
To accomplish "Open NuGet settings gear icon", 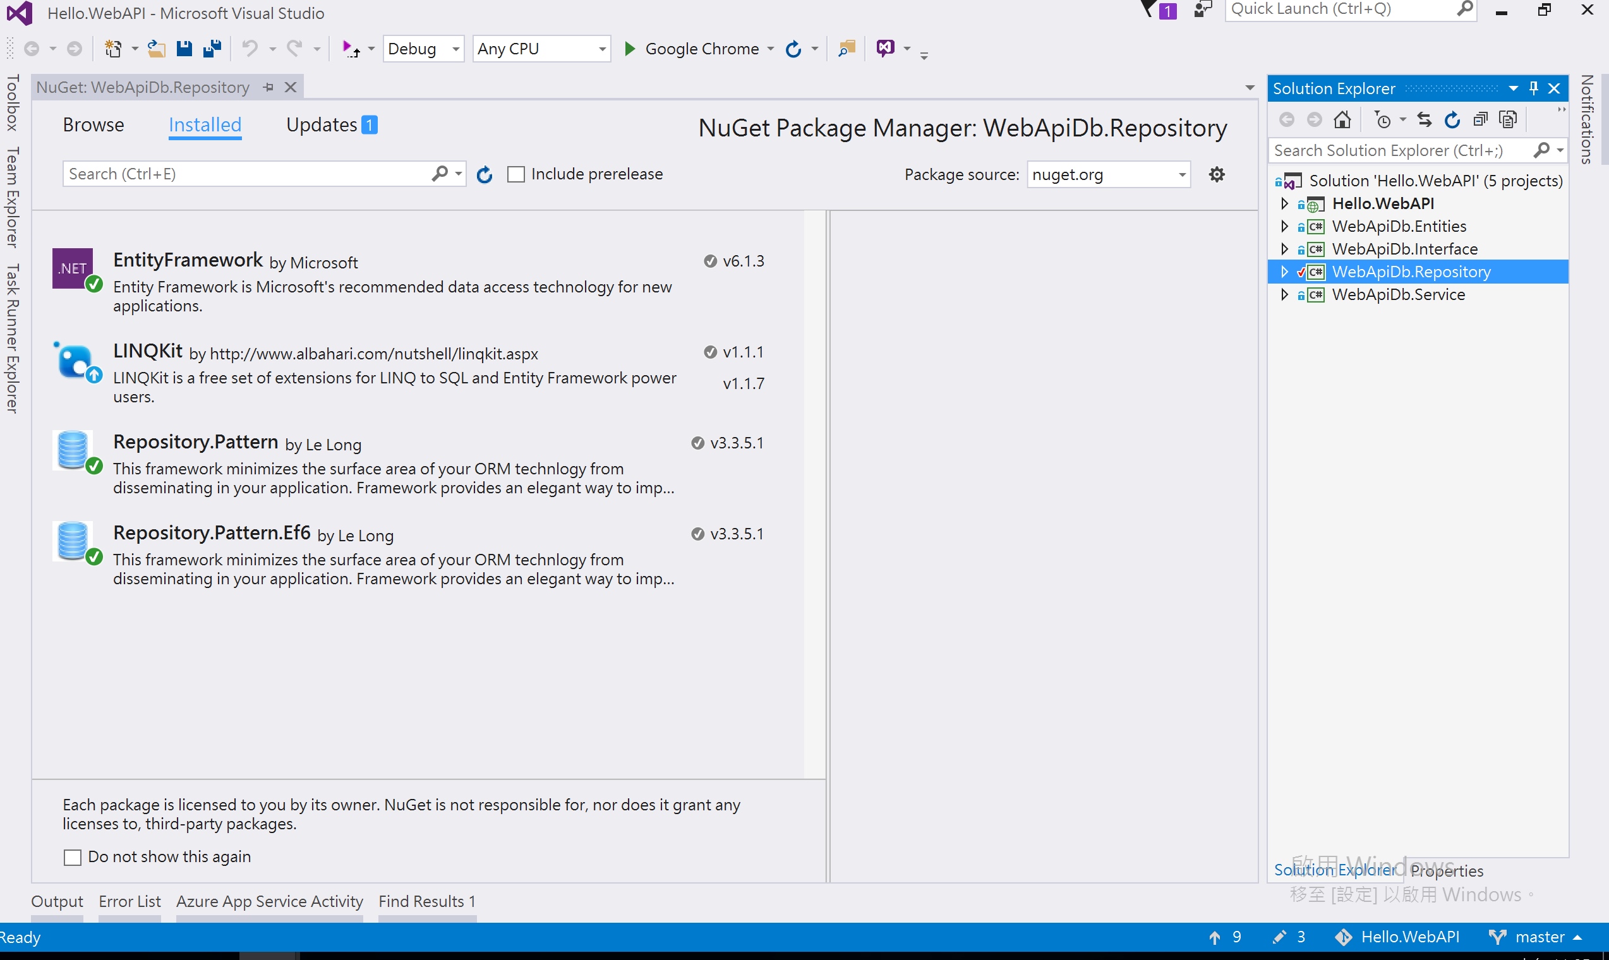I will (1217, 174).
